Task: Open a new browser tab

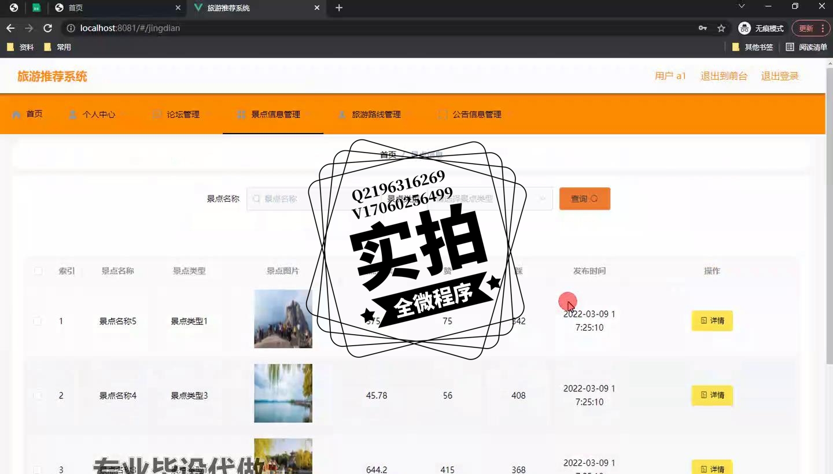Action: pyautogui.click(x=339, y=8)
